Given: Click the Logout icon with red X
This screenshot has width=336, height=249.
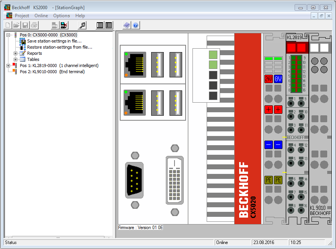Looking at the screenshot, I should 64,25.
